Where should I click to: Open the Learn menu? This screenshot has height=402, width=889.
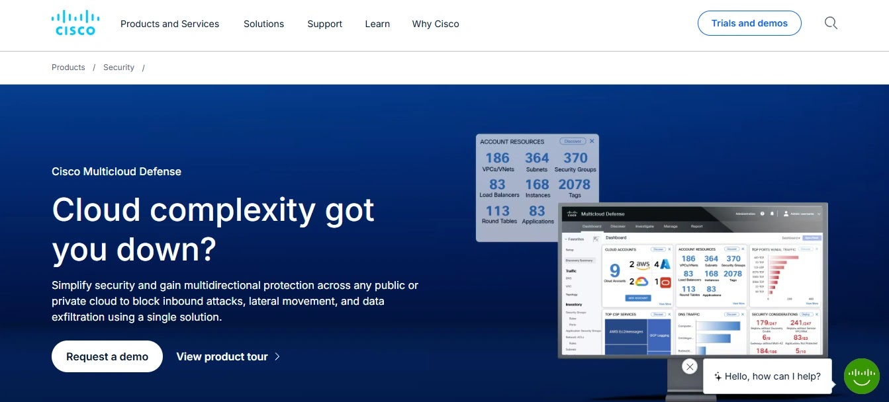click(377, 24)
